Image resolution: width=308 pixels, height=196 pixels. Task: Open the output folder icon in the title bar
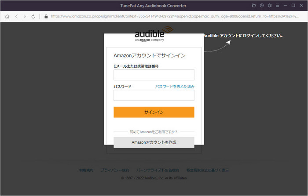[254, 6]
